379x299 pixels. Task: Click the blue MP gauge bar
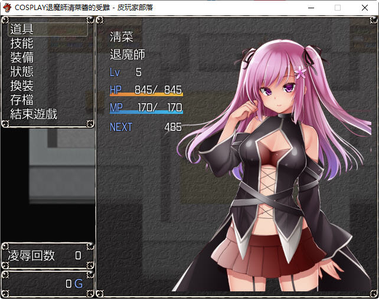[x=146, y=112]
